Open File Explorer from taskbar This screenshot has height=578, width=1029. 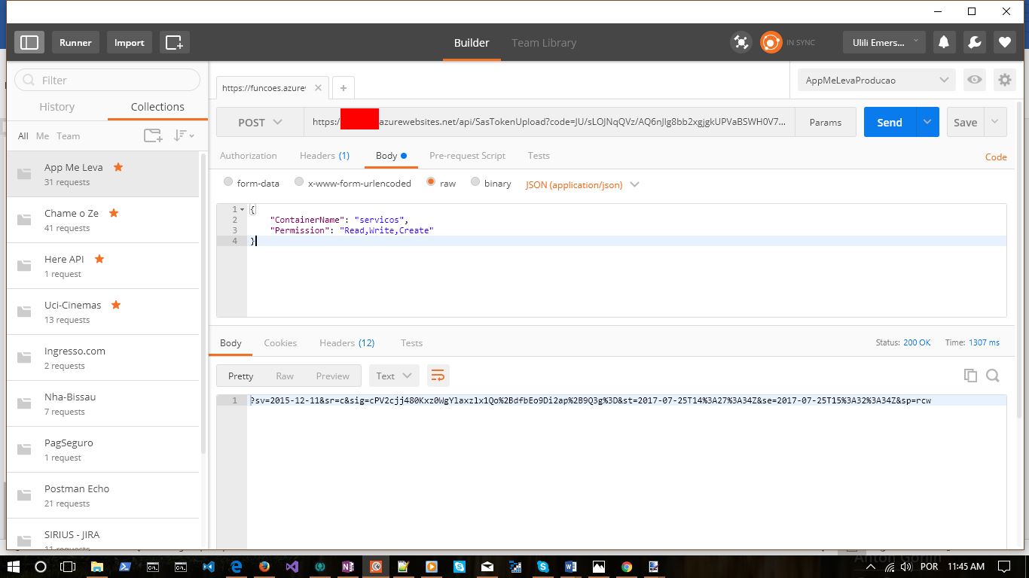coord(97,567)
